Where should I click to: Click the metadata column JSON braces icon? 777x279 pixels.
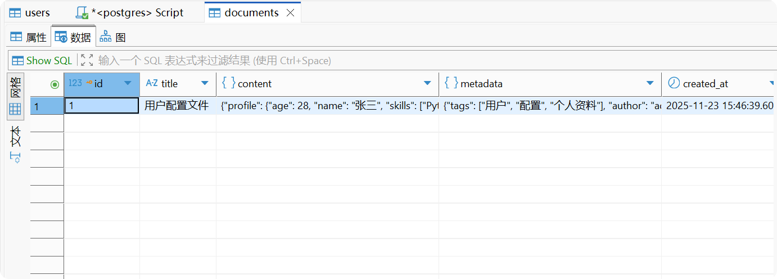pos(451,83)
